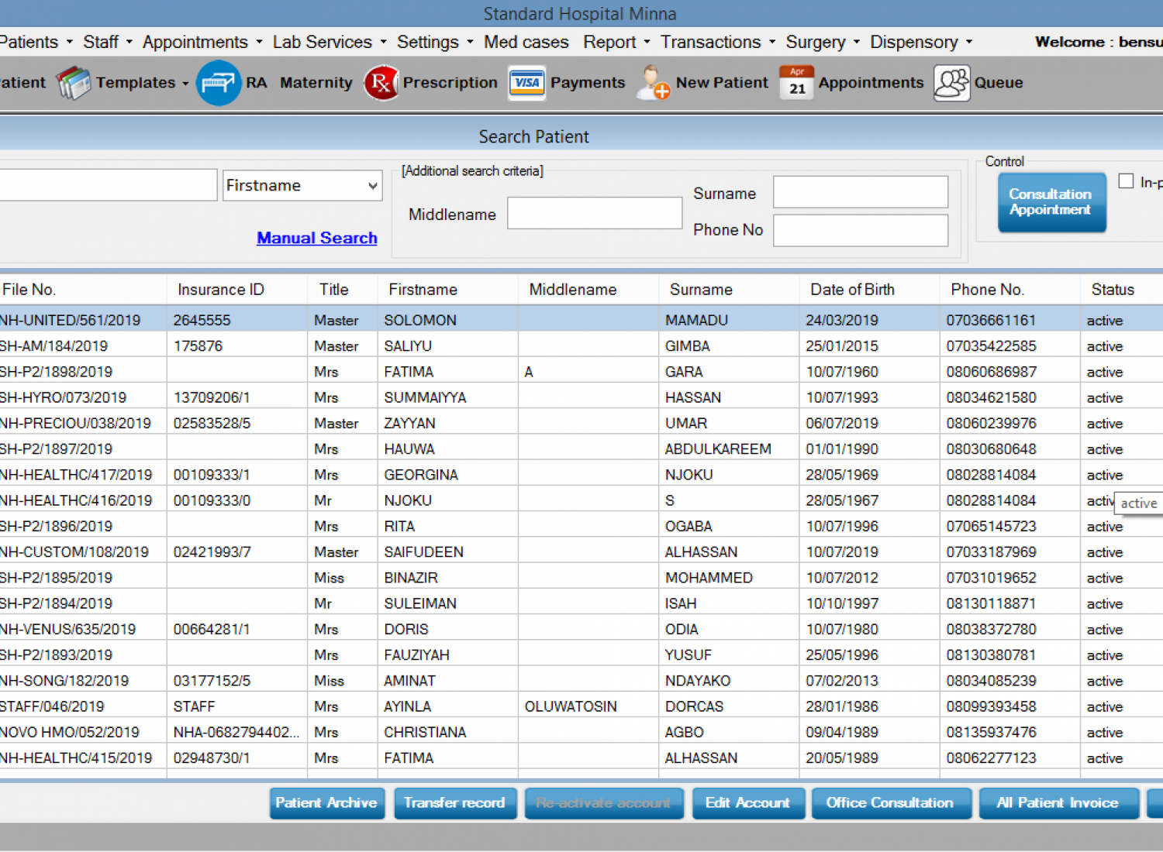Click the Re-activate account button
The image size is (1163, 852).
pyautogui.click(x=604, y=803)
